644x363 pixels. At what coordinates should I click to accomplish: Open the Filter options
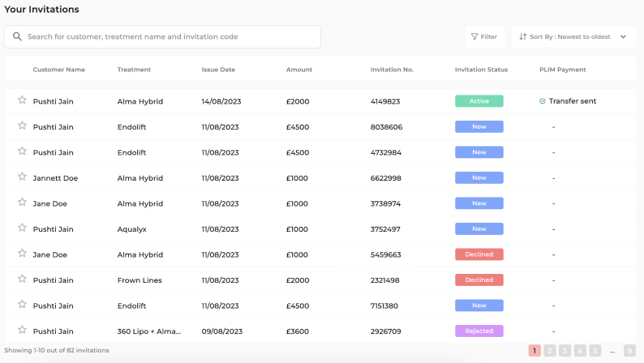point(484,36)
